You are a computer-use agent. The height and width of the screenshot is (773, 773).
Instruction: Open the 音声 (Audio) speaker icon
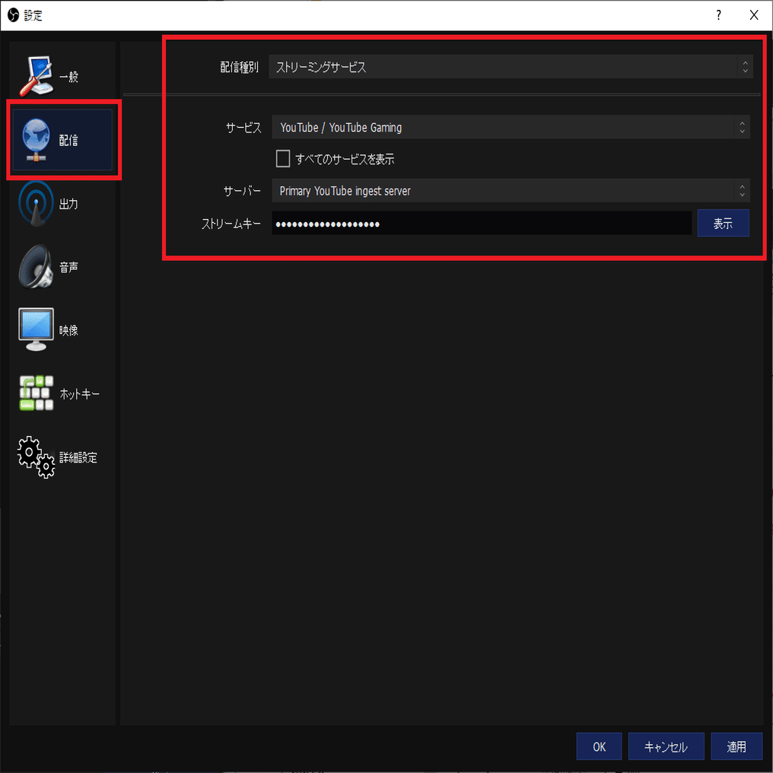tap(36, 267)
